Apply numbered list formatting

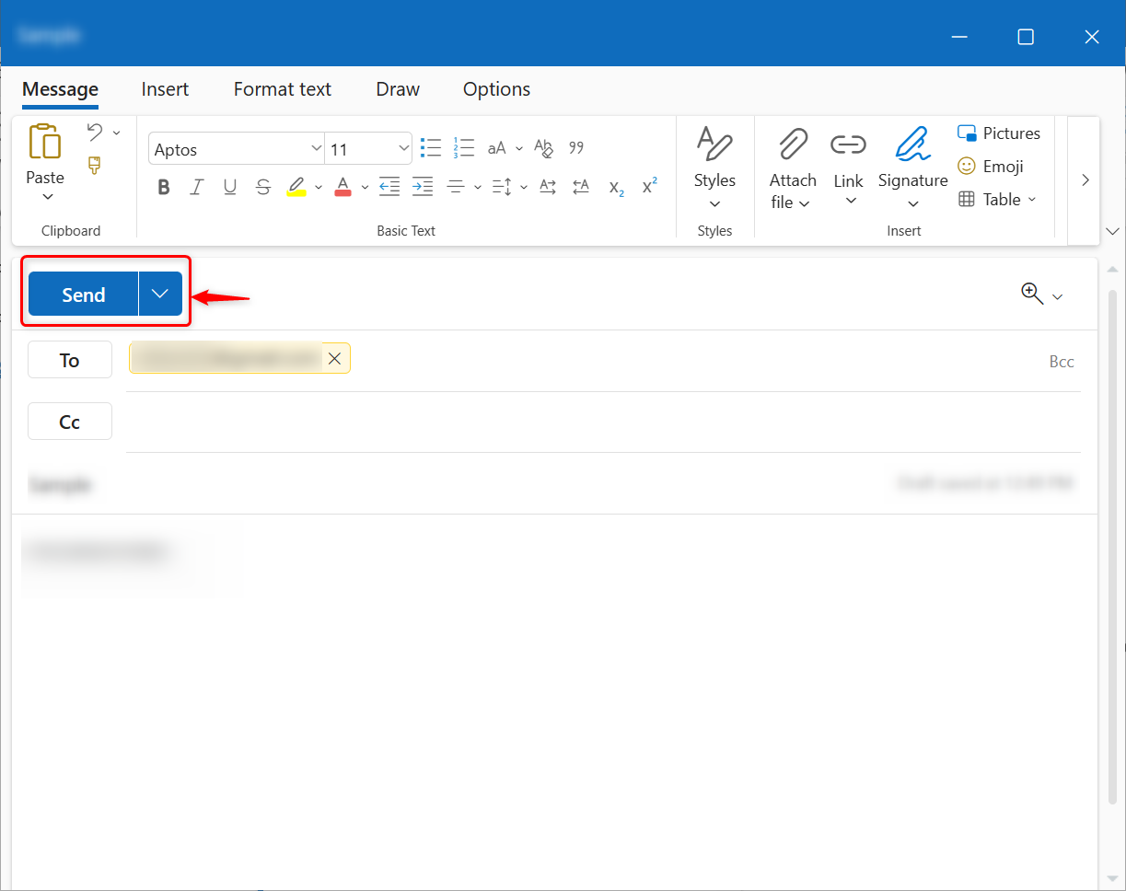[463, 147]
